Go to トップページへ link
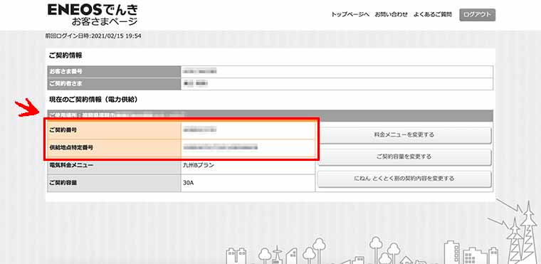 point(350,14)
